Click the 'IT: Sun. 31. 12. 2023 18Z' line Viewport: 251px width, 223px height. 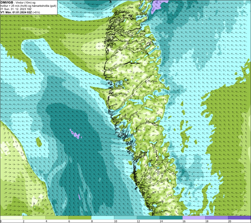click(16, 9)
